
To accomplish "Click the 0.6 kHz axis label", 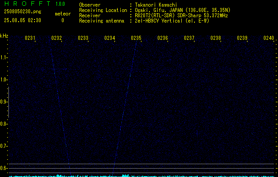I will click(4, 168).
